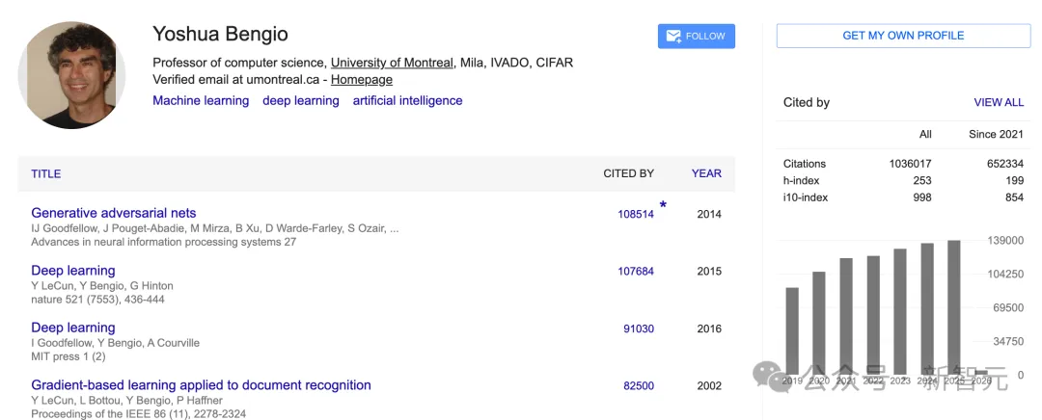
Task: Select the Machine learning interest tag
Action: tap(201, 100)
